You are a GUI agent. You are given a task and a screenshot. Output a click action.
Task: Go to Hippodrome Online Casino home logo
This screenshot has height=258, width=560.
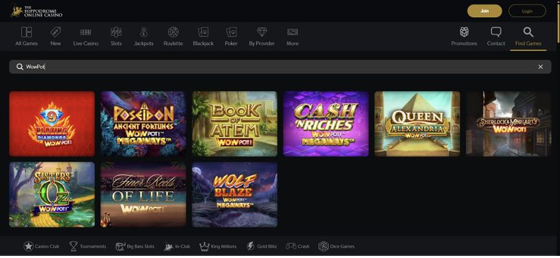37,11
